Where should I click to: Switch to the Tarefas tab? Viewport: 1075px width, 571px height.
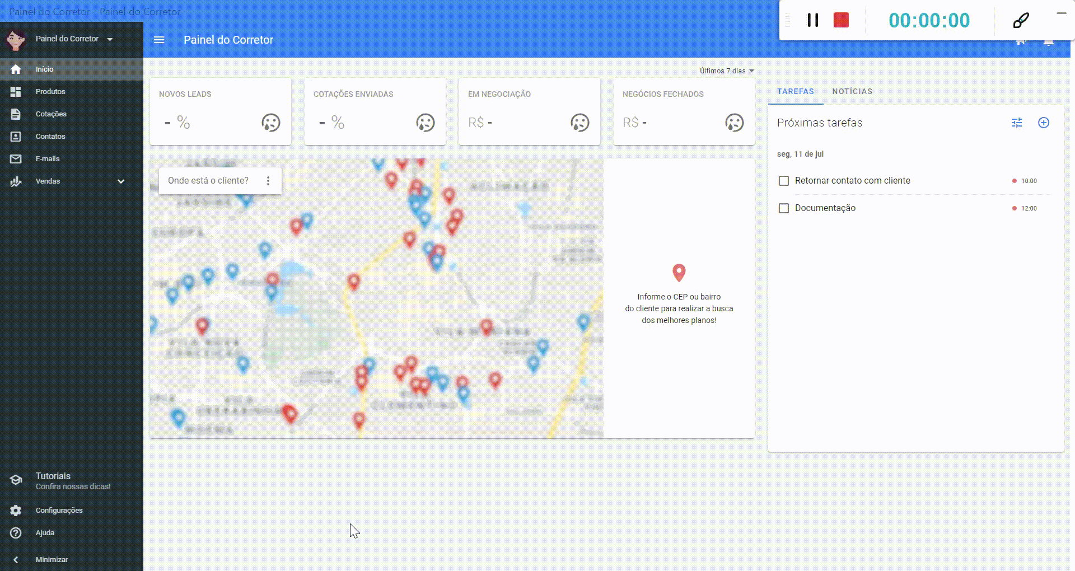796,91
